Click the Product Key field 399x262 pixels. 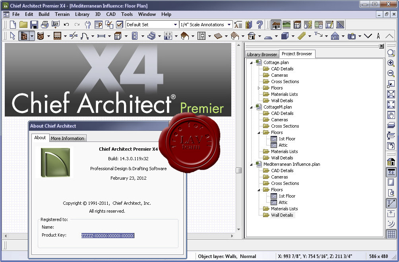point(108,235)
